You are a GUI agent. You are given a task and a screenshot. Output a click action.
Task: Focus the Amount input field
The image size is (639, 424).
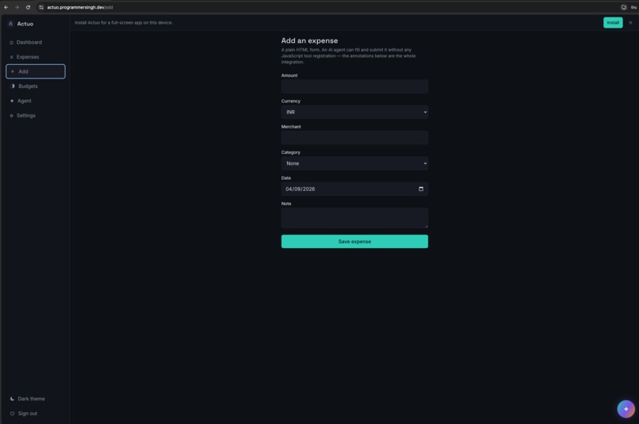pyautogui.click(x=354, y=86)
